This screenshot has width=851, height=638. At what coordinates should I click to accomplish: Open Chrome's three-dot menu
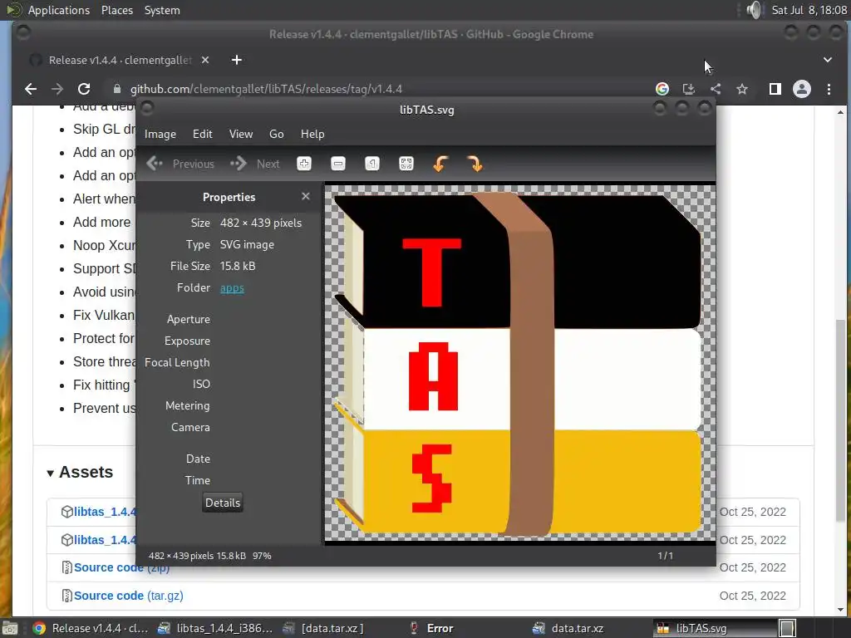coord(829,89)
